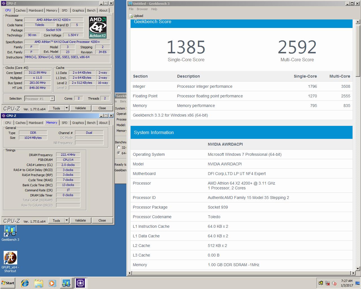Click the first system tray icon
Viewport: 361px width, 289px height.
coord(321,283)
